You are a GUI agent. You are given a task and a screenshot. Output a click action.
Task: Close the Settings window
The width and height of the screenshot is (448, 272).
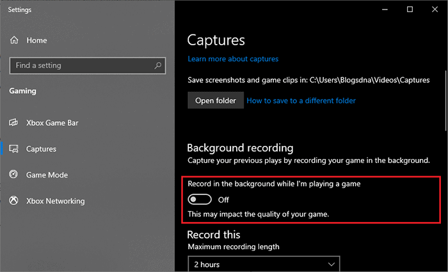point(435,10)
